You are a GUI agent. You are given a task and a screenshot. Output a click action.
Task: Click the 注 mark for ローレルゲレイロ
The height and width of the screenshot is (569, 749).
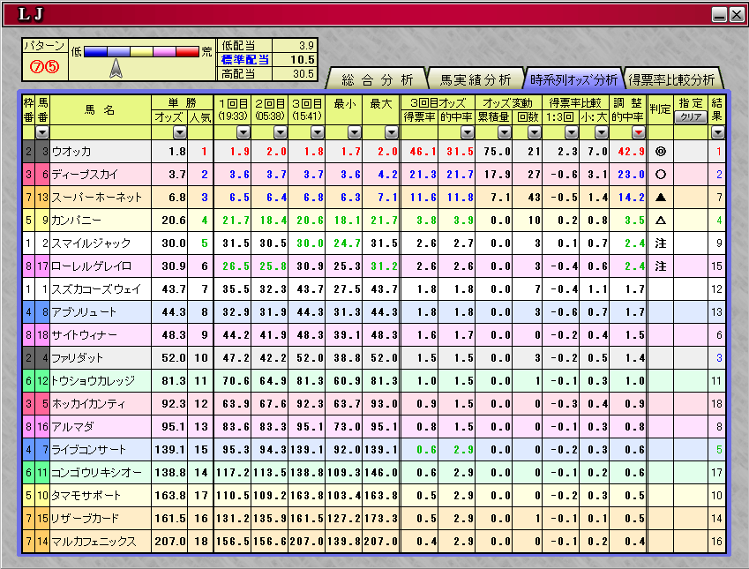(x=661, y=266)
